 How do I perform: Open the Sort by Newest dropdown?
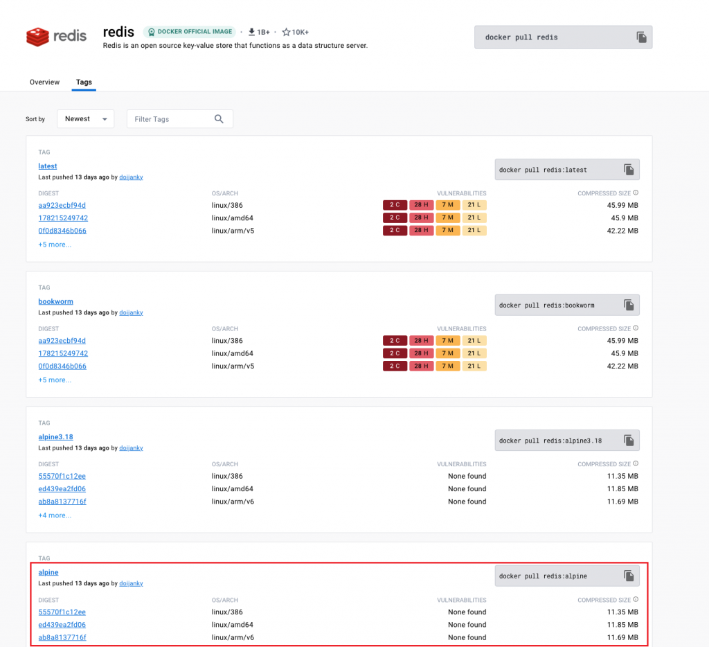pyautogui.click(x=85, y=119)
